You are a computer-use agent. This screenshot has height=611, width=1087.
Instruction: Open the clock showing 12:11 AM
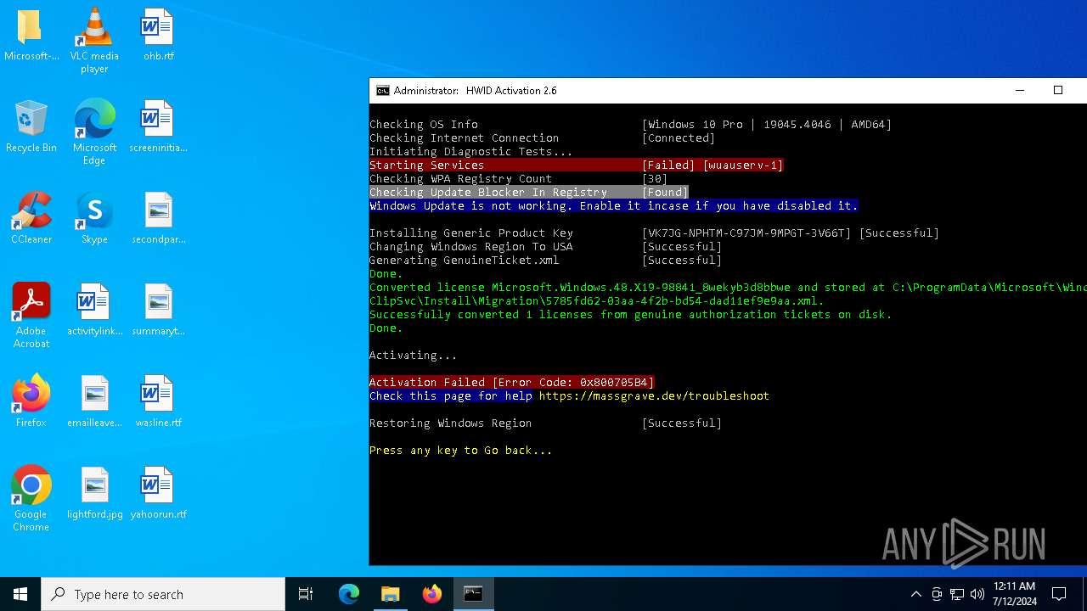tap(1015, 594)
